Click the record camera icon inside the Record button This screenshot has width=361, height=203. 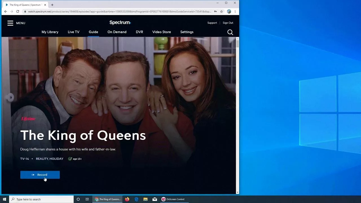point(33,175)
